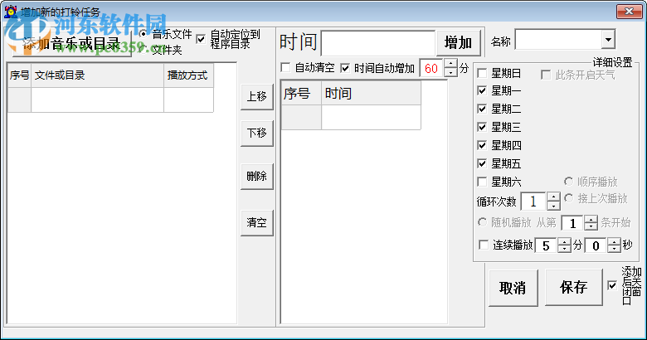Viewport: 647px width, 340px height.
Task: Open the 名称 dropdown arrow
Action: coord(608,40)
